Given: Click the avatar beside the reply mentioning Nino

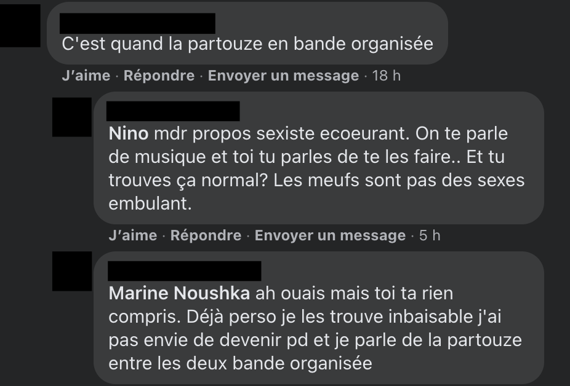Looking at the screenshot, I should tap(71, 117).
